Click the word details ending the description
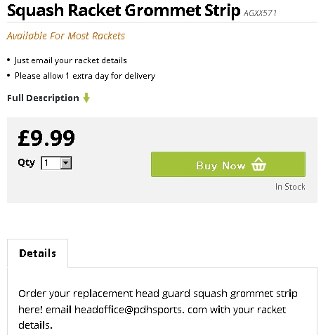The height and width of the screenshot is (335, 328). click(35, 325)
